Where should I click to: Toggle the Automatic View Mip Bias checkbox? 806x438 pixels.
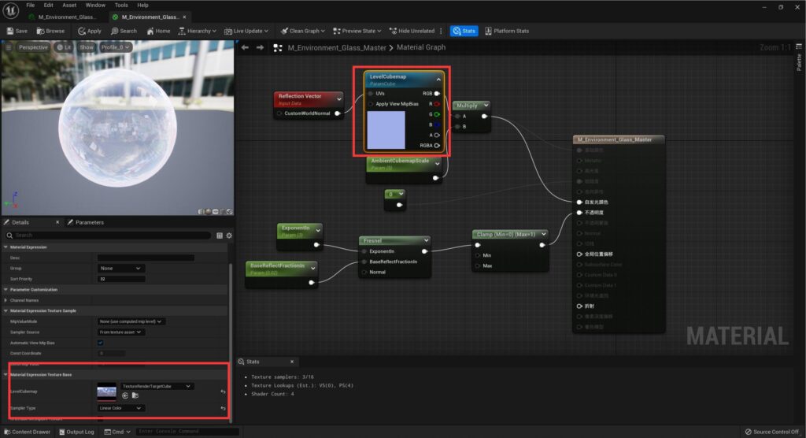coord(100,343)
